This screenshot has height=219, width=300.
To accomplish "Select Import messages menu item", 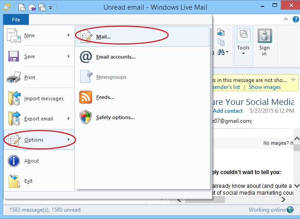I will click(39, 99).
